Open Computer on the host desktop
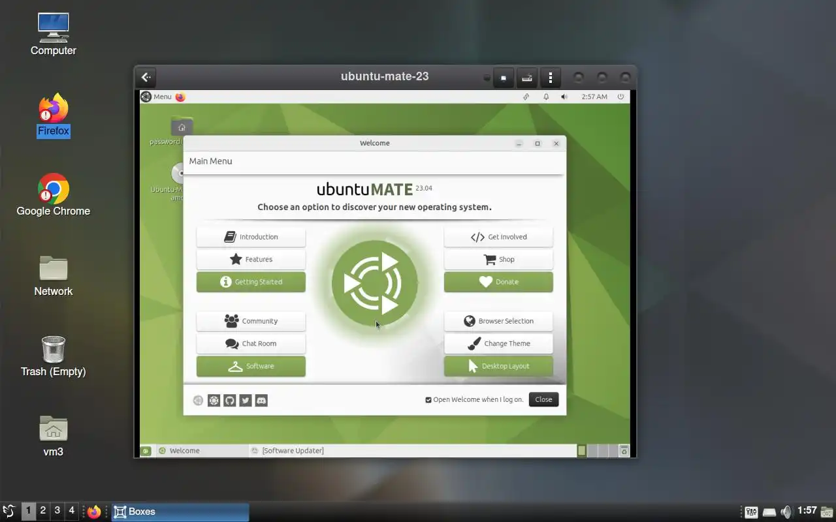This screenshot has height=522, width=836. tap(54, 34)
